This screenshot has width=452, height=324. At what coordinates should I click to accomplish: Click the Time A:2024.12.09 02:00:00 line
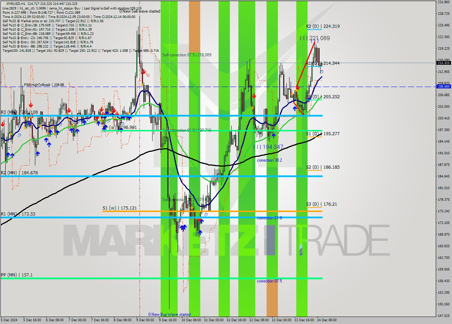(70, 17)
